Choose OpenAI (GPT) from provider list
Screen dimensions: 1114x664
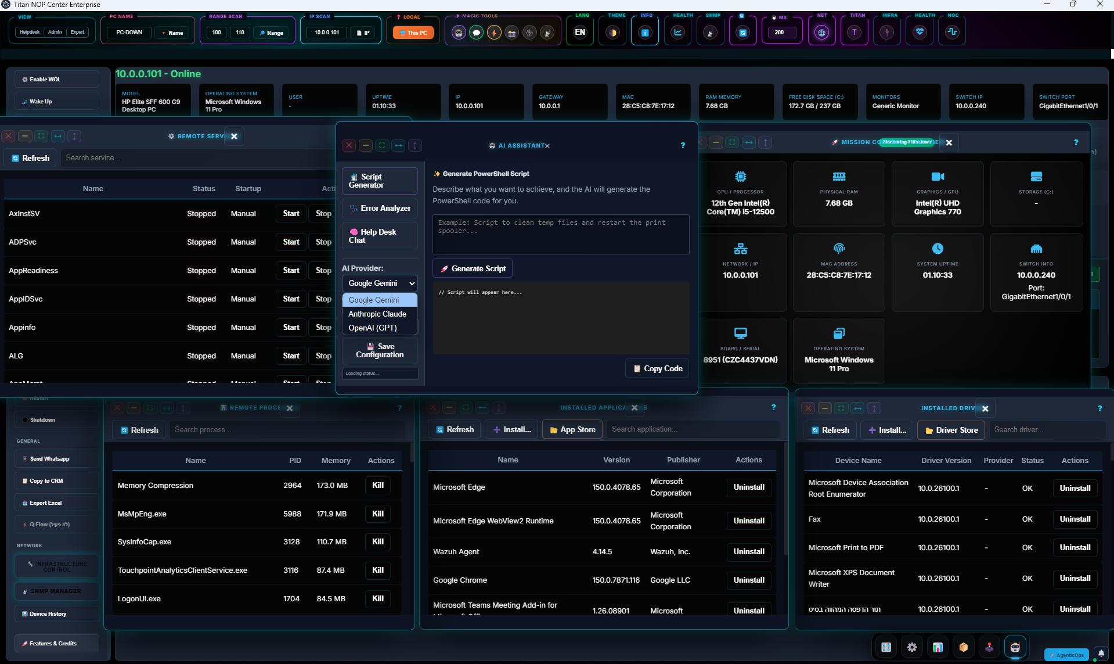point(380,328)
